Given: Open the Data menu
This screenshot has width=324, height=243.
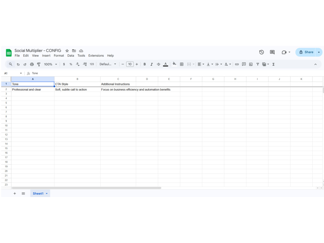Looking at the screenshot, I should coord(71,56).
